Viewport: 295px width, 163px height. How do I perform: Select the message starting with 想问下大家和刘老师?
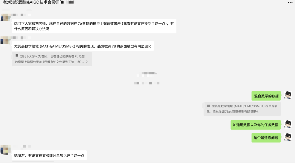click(x=94, y=26)
